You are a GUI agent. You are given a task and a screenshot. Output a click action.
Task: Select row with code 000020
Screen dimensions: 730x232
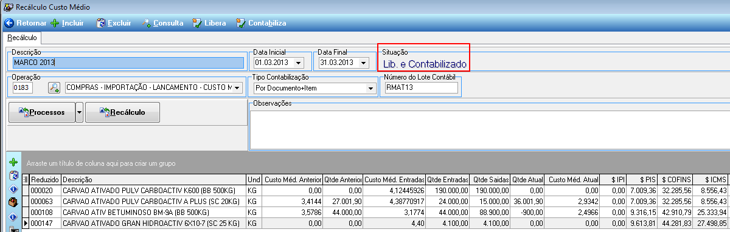[x=375, y=190]
